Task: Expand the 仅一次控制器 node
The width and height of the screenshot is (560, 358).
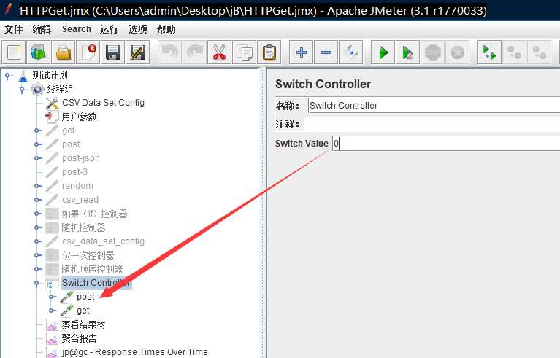Action: click(38, 255)
